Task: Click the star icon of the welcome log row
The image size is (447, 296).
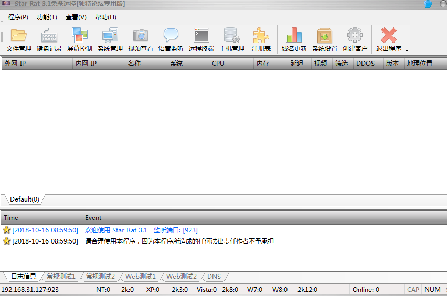Action: pos(6,230)
